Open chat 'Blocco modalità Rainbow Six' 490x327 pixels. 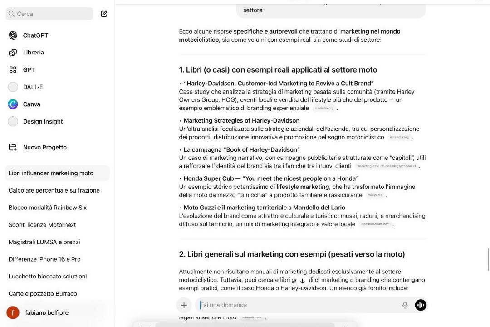[48, 208]
